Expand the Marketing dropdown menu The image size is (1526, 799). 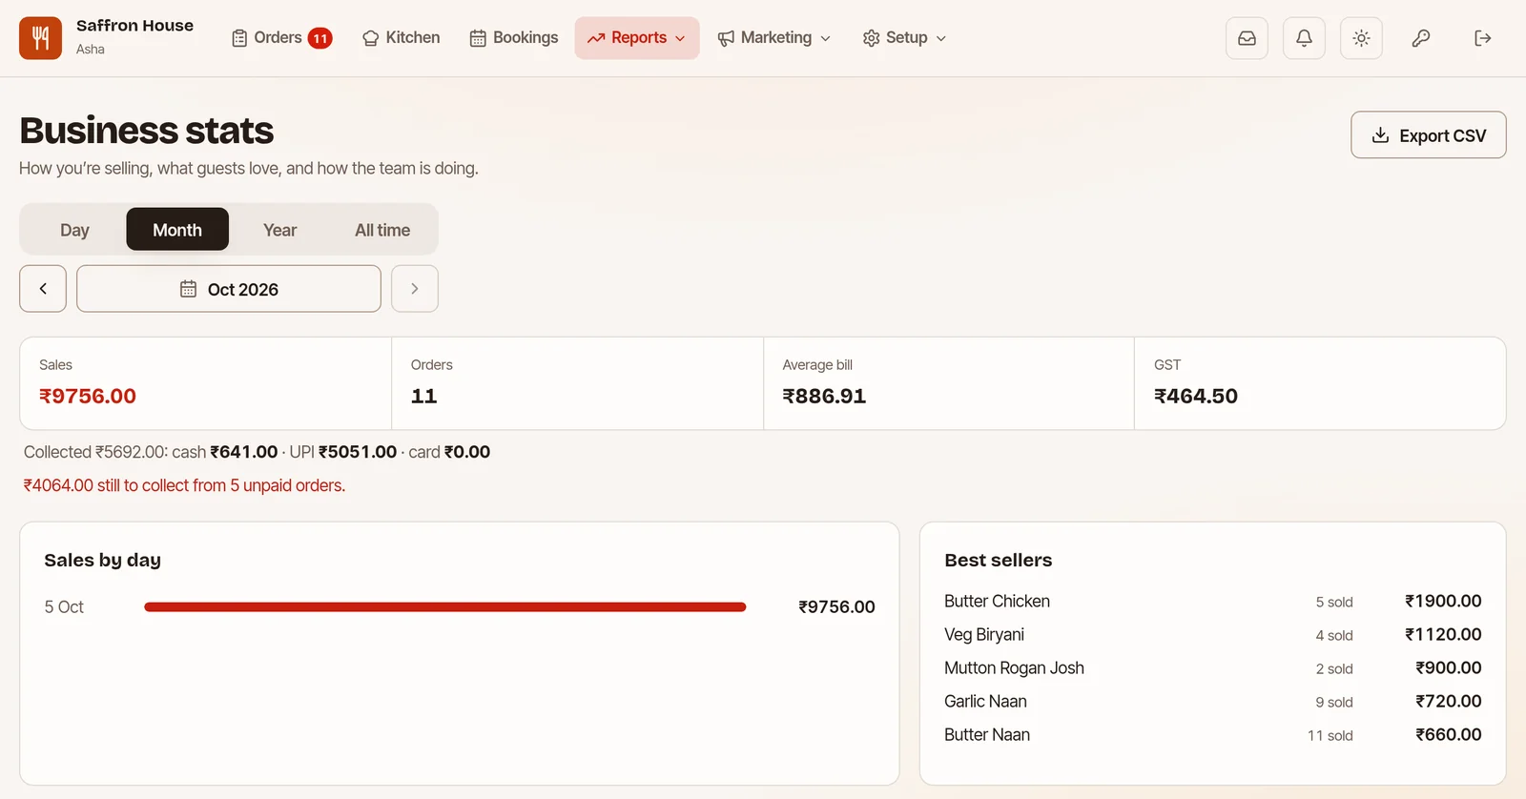click(774, 38)
